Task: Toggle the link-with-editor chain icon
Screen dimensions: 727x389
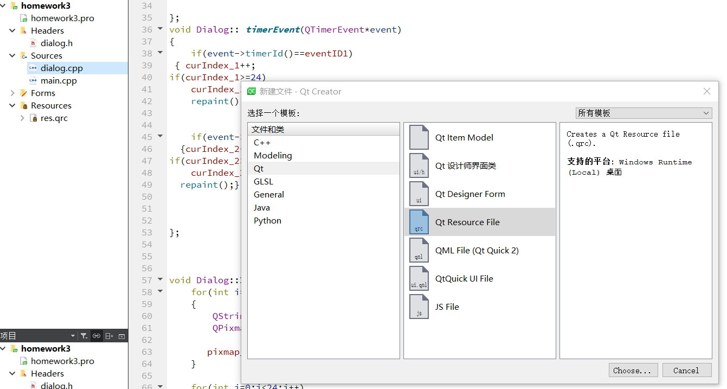Action: 96,336
